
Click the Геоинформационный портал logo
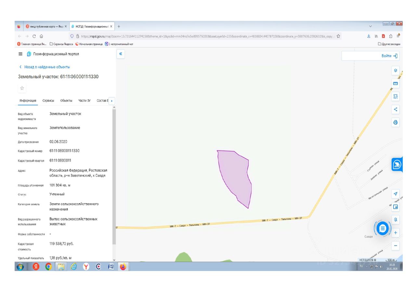pos(53,54)
